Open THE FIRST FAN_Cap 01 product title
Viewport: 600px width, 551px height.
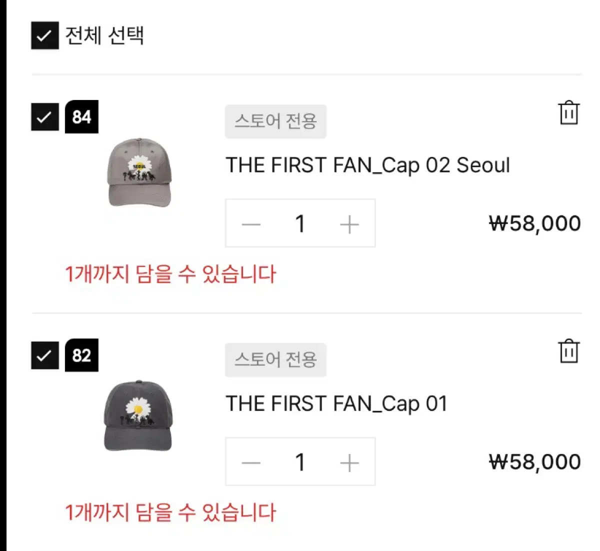(x=336, y=404)
